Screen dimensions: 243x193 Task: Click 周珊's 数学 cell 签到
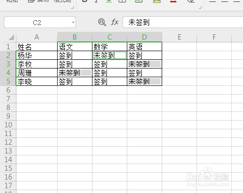[x=109, y=73]
